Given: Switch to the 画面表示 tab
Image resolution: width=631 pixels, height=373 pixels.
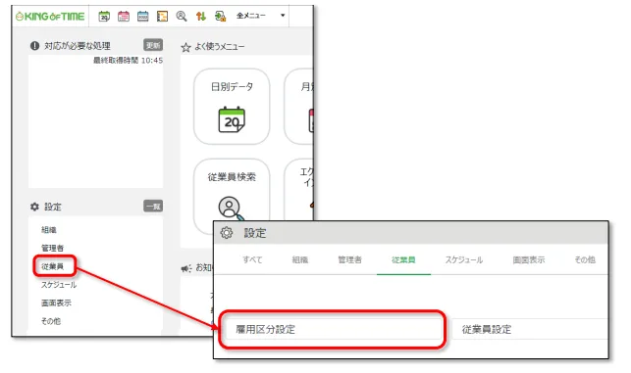Looking at the screenshot, I should point(529,259).
